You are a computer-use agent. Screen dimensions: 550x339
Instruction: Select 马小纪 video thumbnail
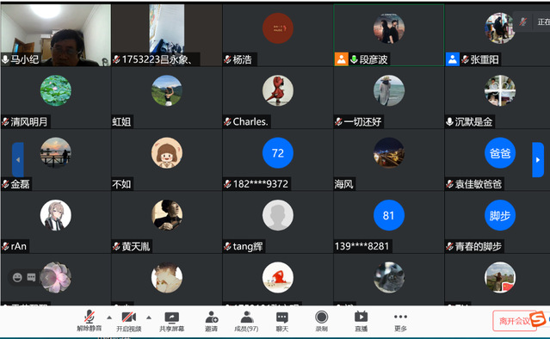coord(56,35)
